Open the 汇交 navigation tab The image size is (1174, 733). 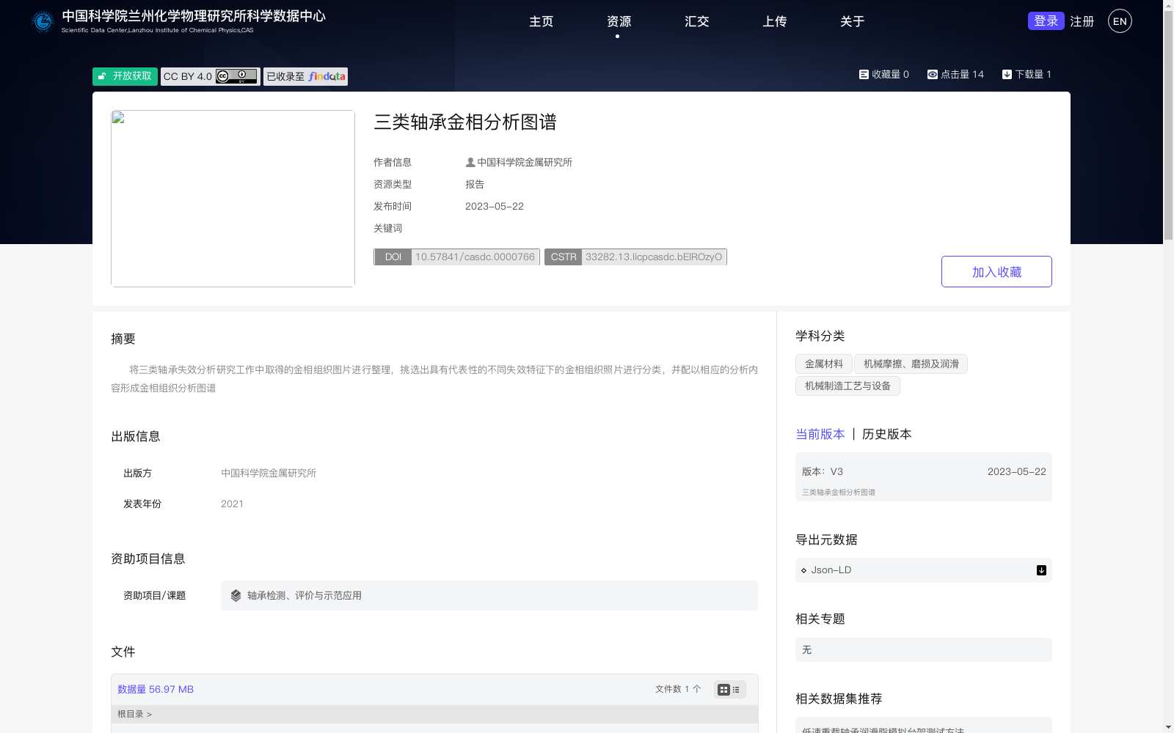[697, 21]
